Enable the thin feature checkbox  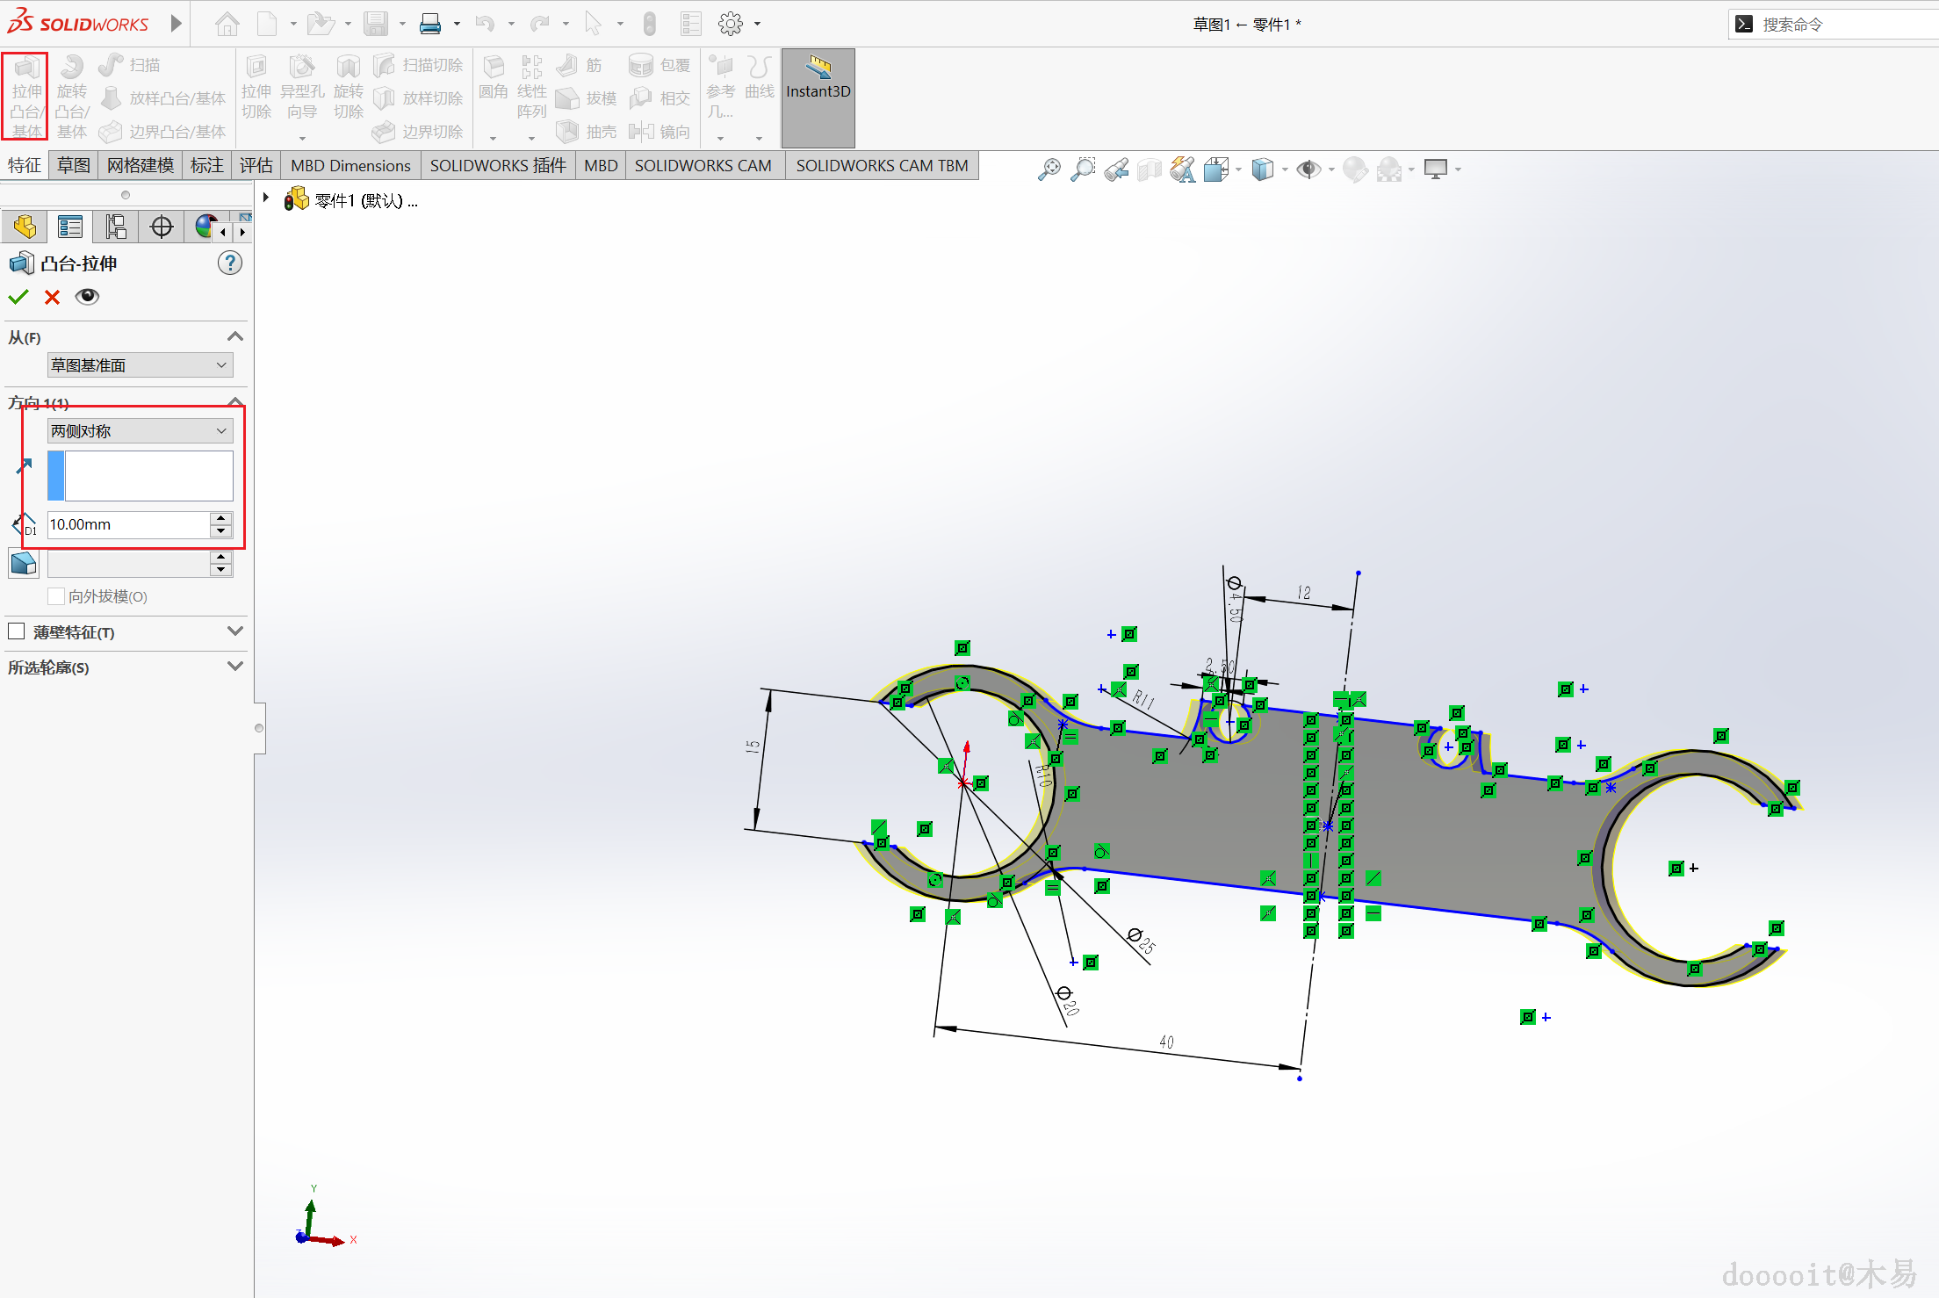(16, 631)
